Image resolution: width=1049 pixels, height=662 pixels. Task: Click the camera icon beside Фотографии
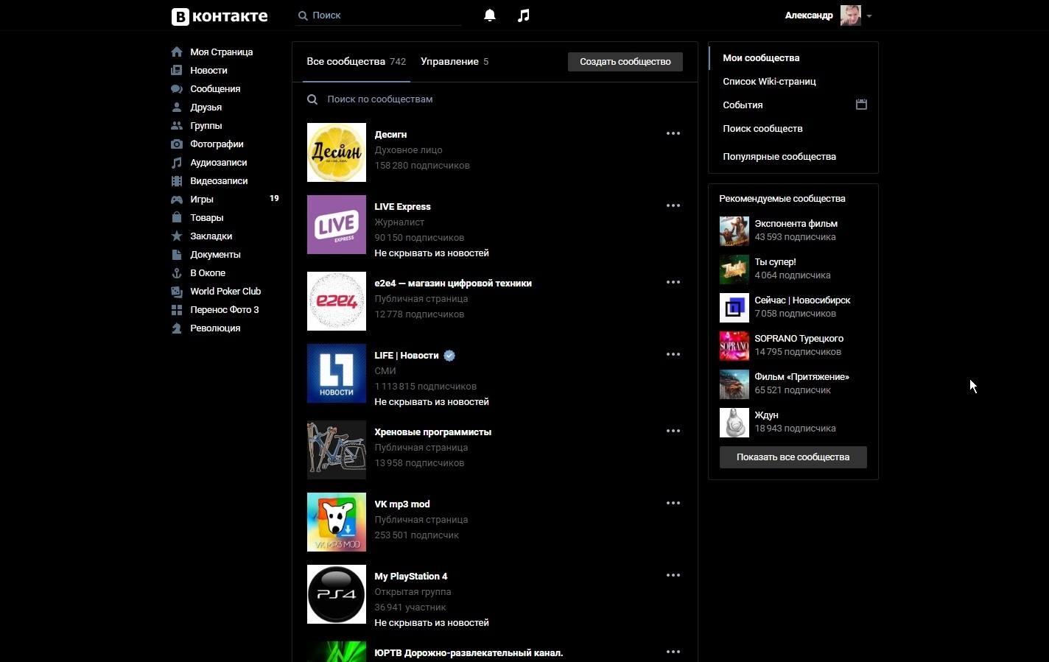tap(177, 144)
